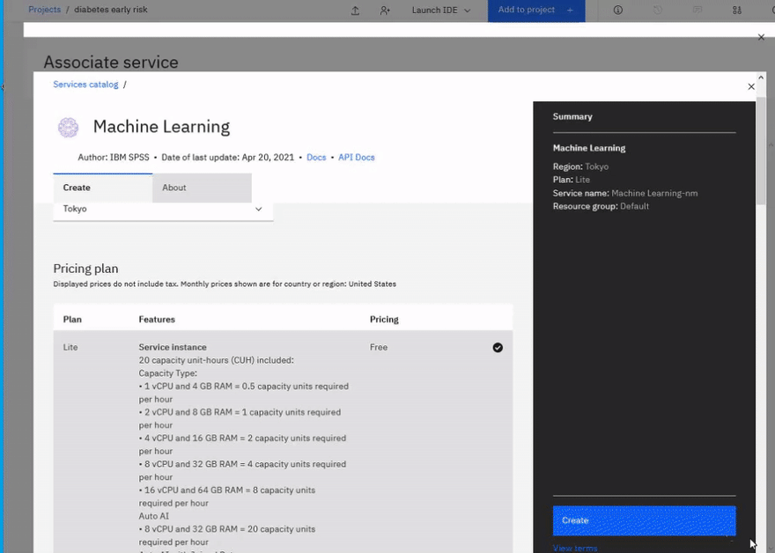Go to Services catalog link
This screenshot has height=553, width=775.
[x=85, y=85]
